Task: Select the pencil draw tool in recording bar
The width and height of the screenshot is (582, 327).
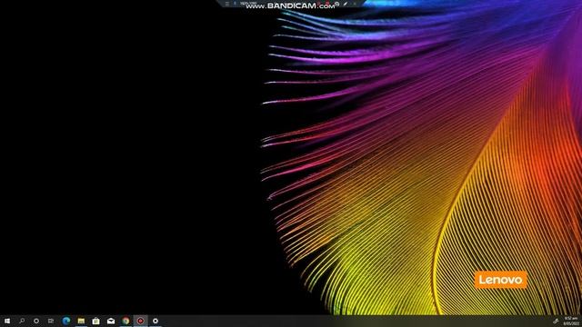Action: (x=346, y=4)
